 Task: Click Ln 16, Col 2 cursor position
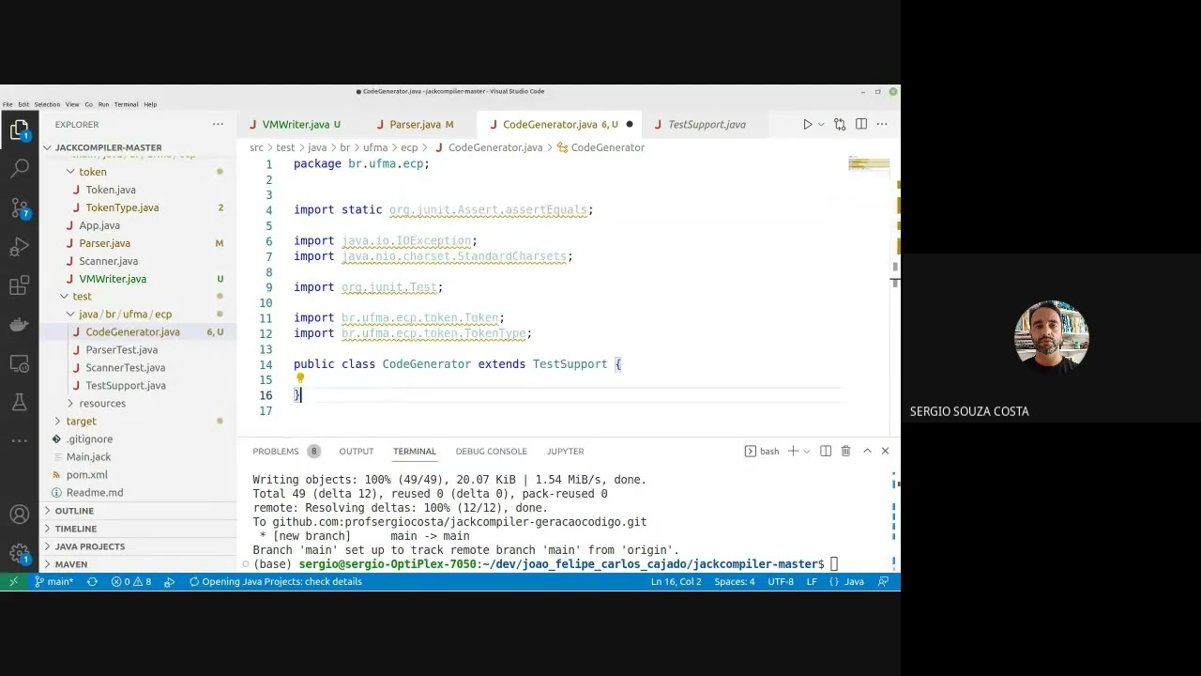[x=676, y=581]
